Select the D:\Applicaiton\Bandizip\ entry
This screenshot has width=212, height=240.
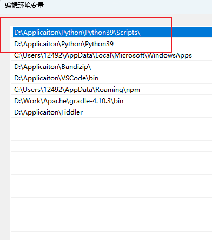[x=112, y=66]
